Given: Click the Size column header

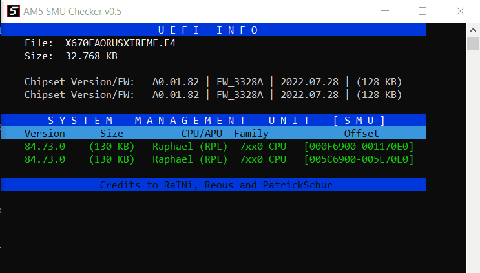Looking at the screenshot, I should [x=111, y=134].
